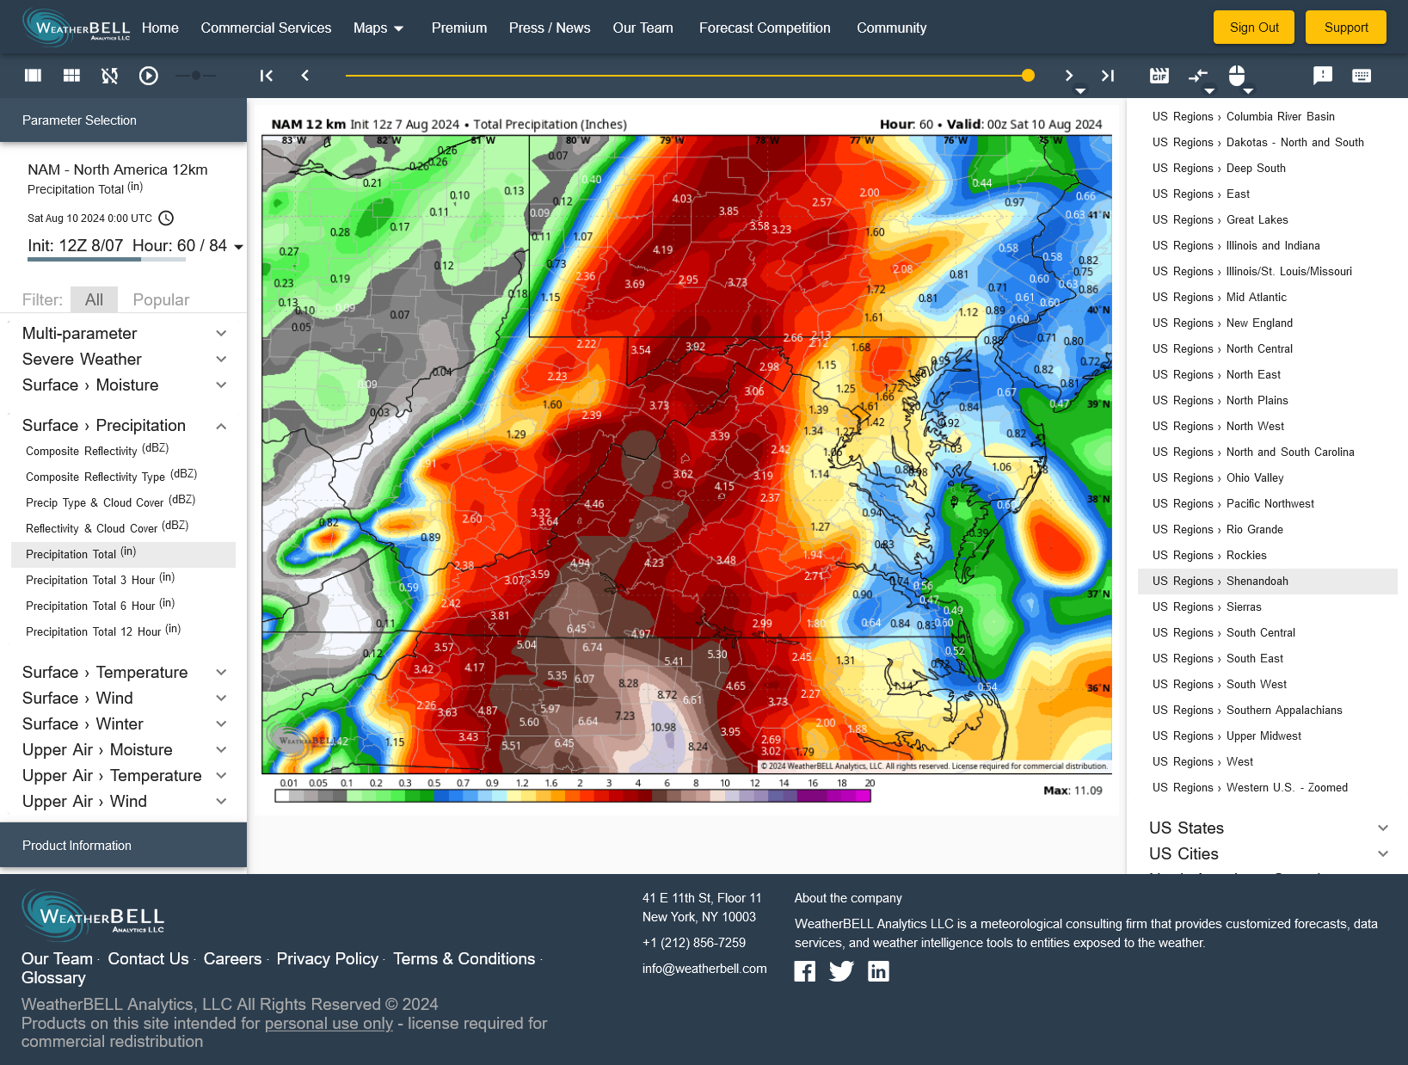Image resolution: width=1408 pixels, height=1065 pixels.
Task: Select the Popular filter tab
Action: [161, 299]
